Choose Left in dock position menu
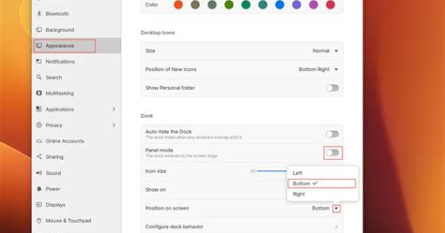Image resolution: width=445 pixels, height=233 pixels. [322, 173]
